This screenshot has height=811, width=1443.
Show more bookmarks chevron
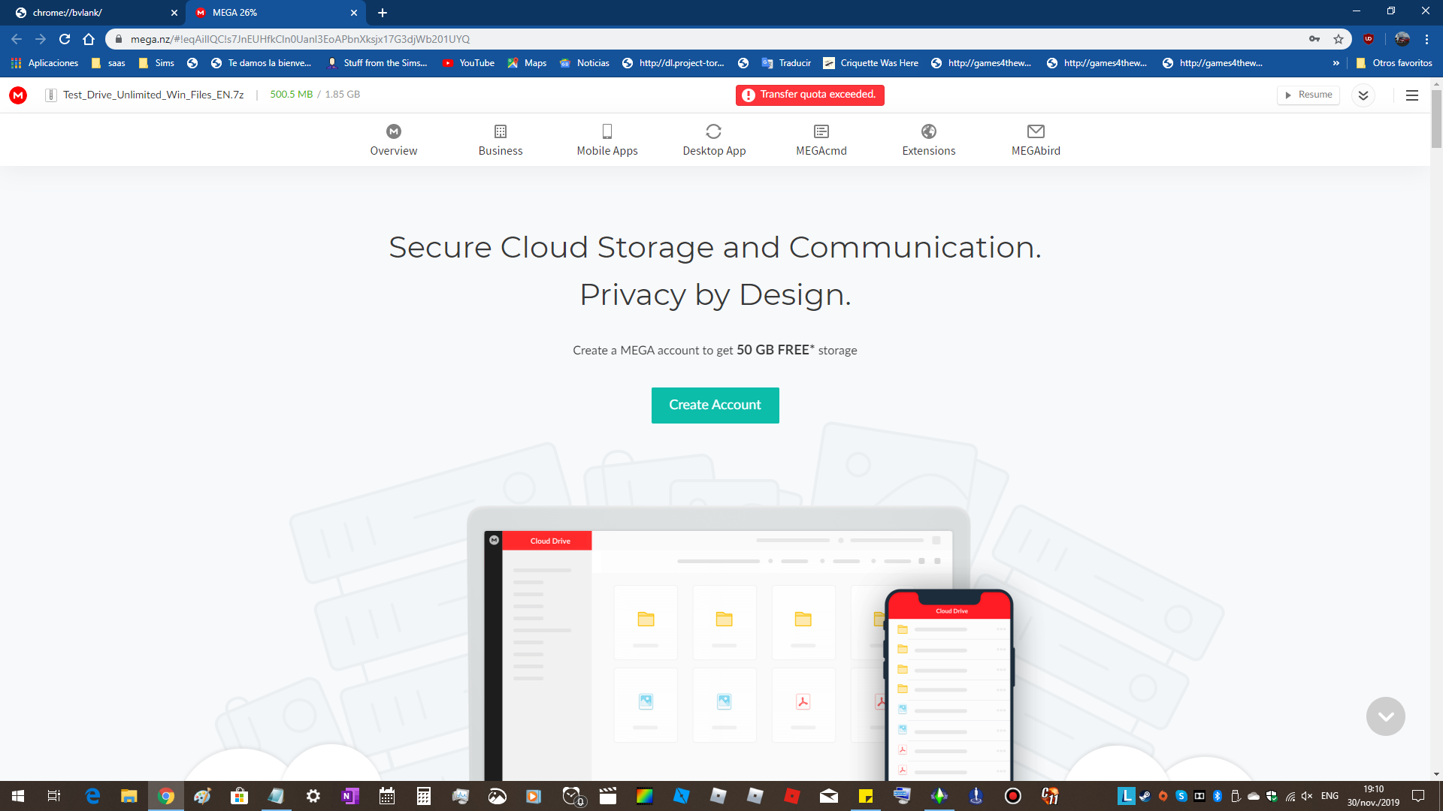[x=1336, y=63]
